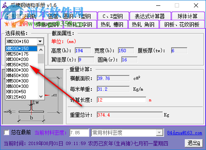Switch to 热轧 槽钢 tab
The width and height of the screenshot is (206, 150).
click(112, 24)
